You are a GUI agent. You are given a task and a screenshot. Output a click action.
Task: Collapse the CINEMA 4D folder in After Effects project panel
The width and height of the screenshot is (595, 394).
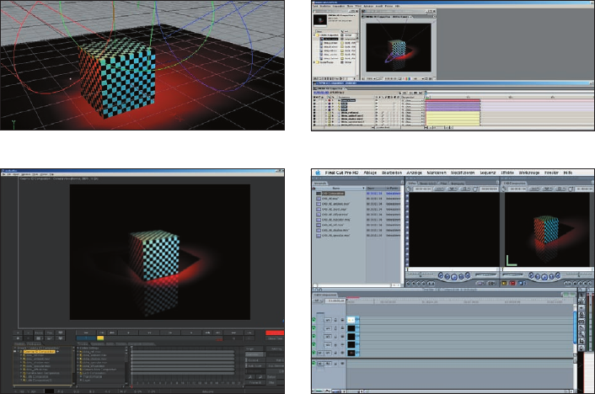click(314, 35)
